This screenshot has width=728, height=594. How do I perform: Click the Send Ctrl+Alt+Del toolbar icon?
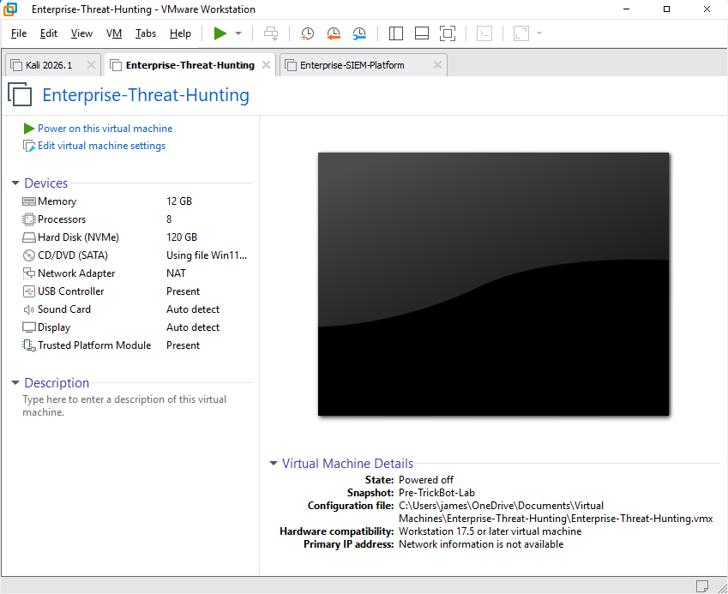pos(271,33)
